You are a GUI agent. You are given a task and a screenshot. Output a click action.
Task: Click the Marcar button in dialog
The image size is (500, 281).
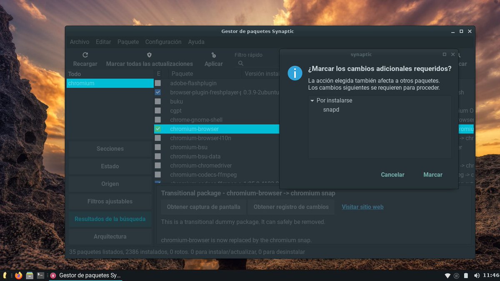(433, 175)
